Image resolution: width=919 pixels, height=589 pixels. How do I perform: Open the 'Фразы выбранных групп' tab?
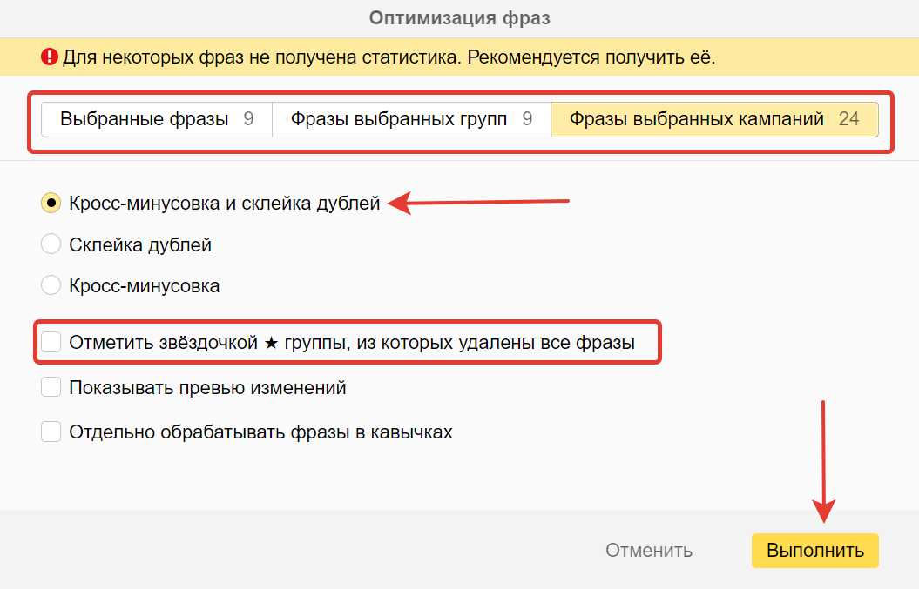(411, 120)
